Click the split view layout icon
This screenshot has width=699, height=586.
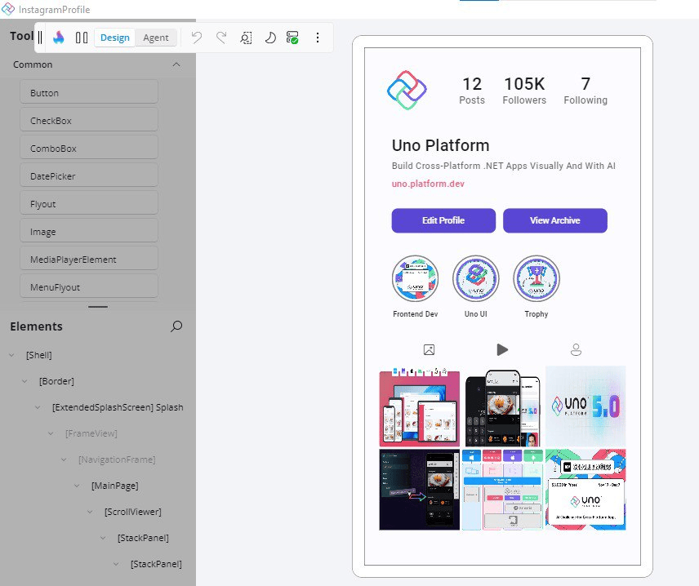pyautogui.click(x=82, y=38)
